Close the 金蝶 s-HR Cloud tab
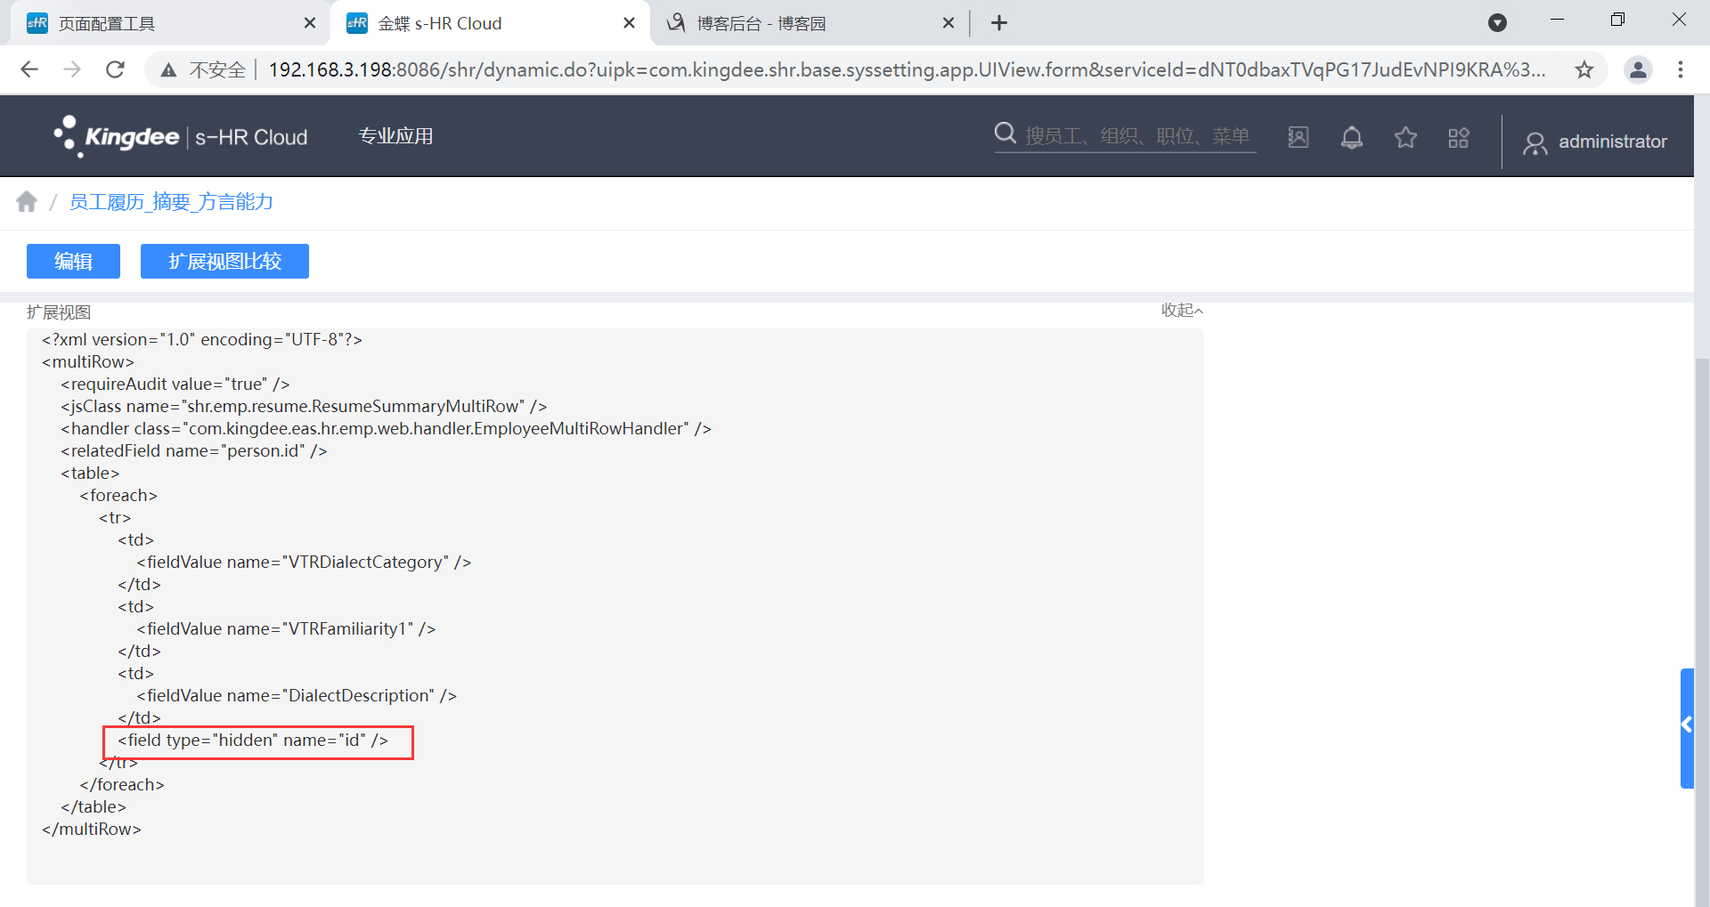The height and width of the screenshot is (907, 1710). (629, 23)
